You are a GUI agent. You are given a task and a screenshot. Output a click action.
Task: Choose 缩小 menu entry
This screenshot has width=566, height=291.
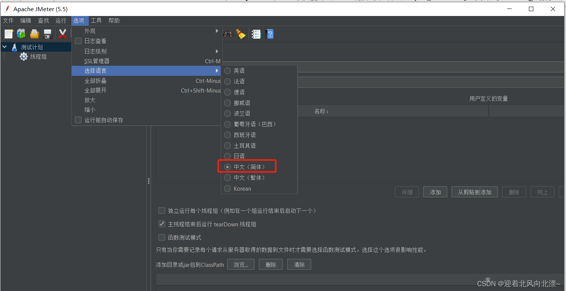147,110
